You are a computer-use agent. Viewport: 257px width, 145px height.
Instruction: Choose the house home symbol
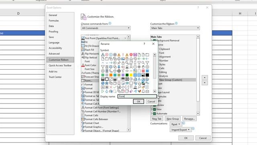[131, 59]
